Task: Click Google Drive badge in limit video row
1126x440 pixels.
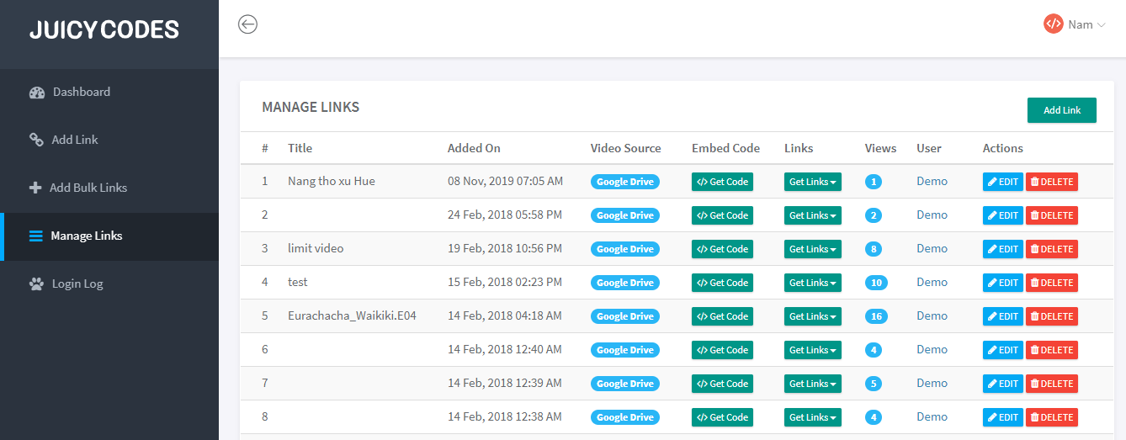Action: tap(625, 249)
